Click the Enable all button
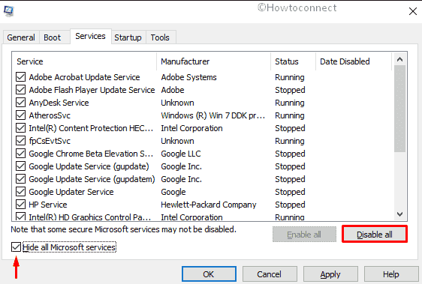 [x=304, y=235]
